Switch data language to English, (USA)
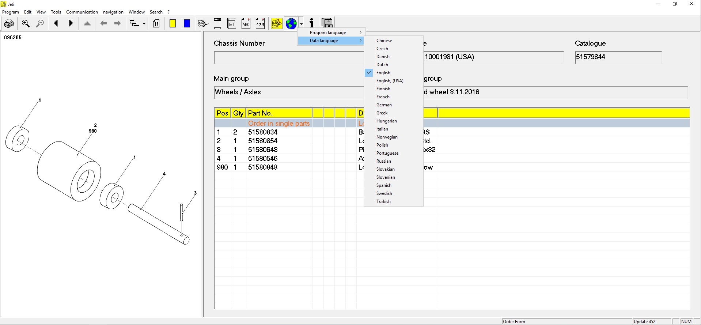Image resolution: width=701 pixels, height=325 pixels. pos(390,81)
